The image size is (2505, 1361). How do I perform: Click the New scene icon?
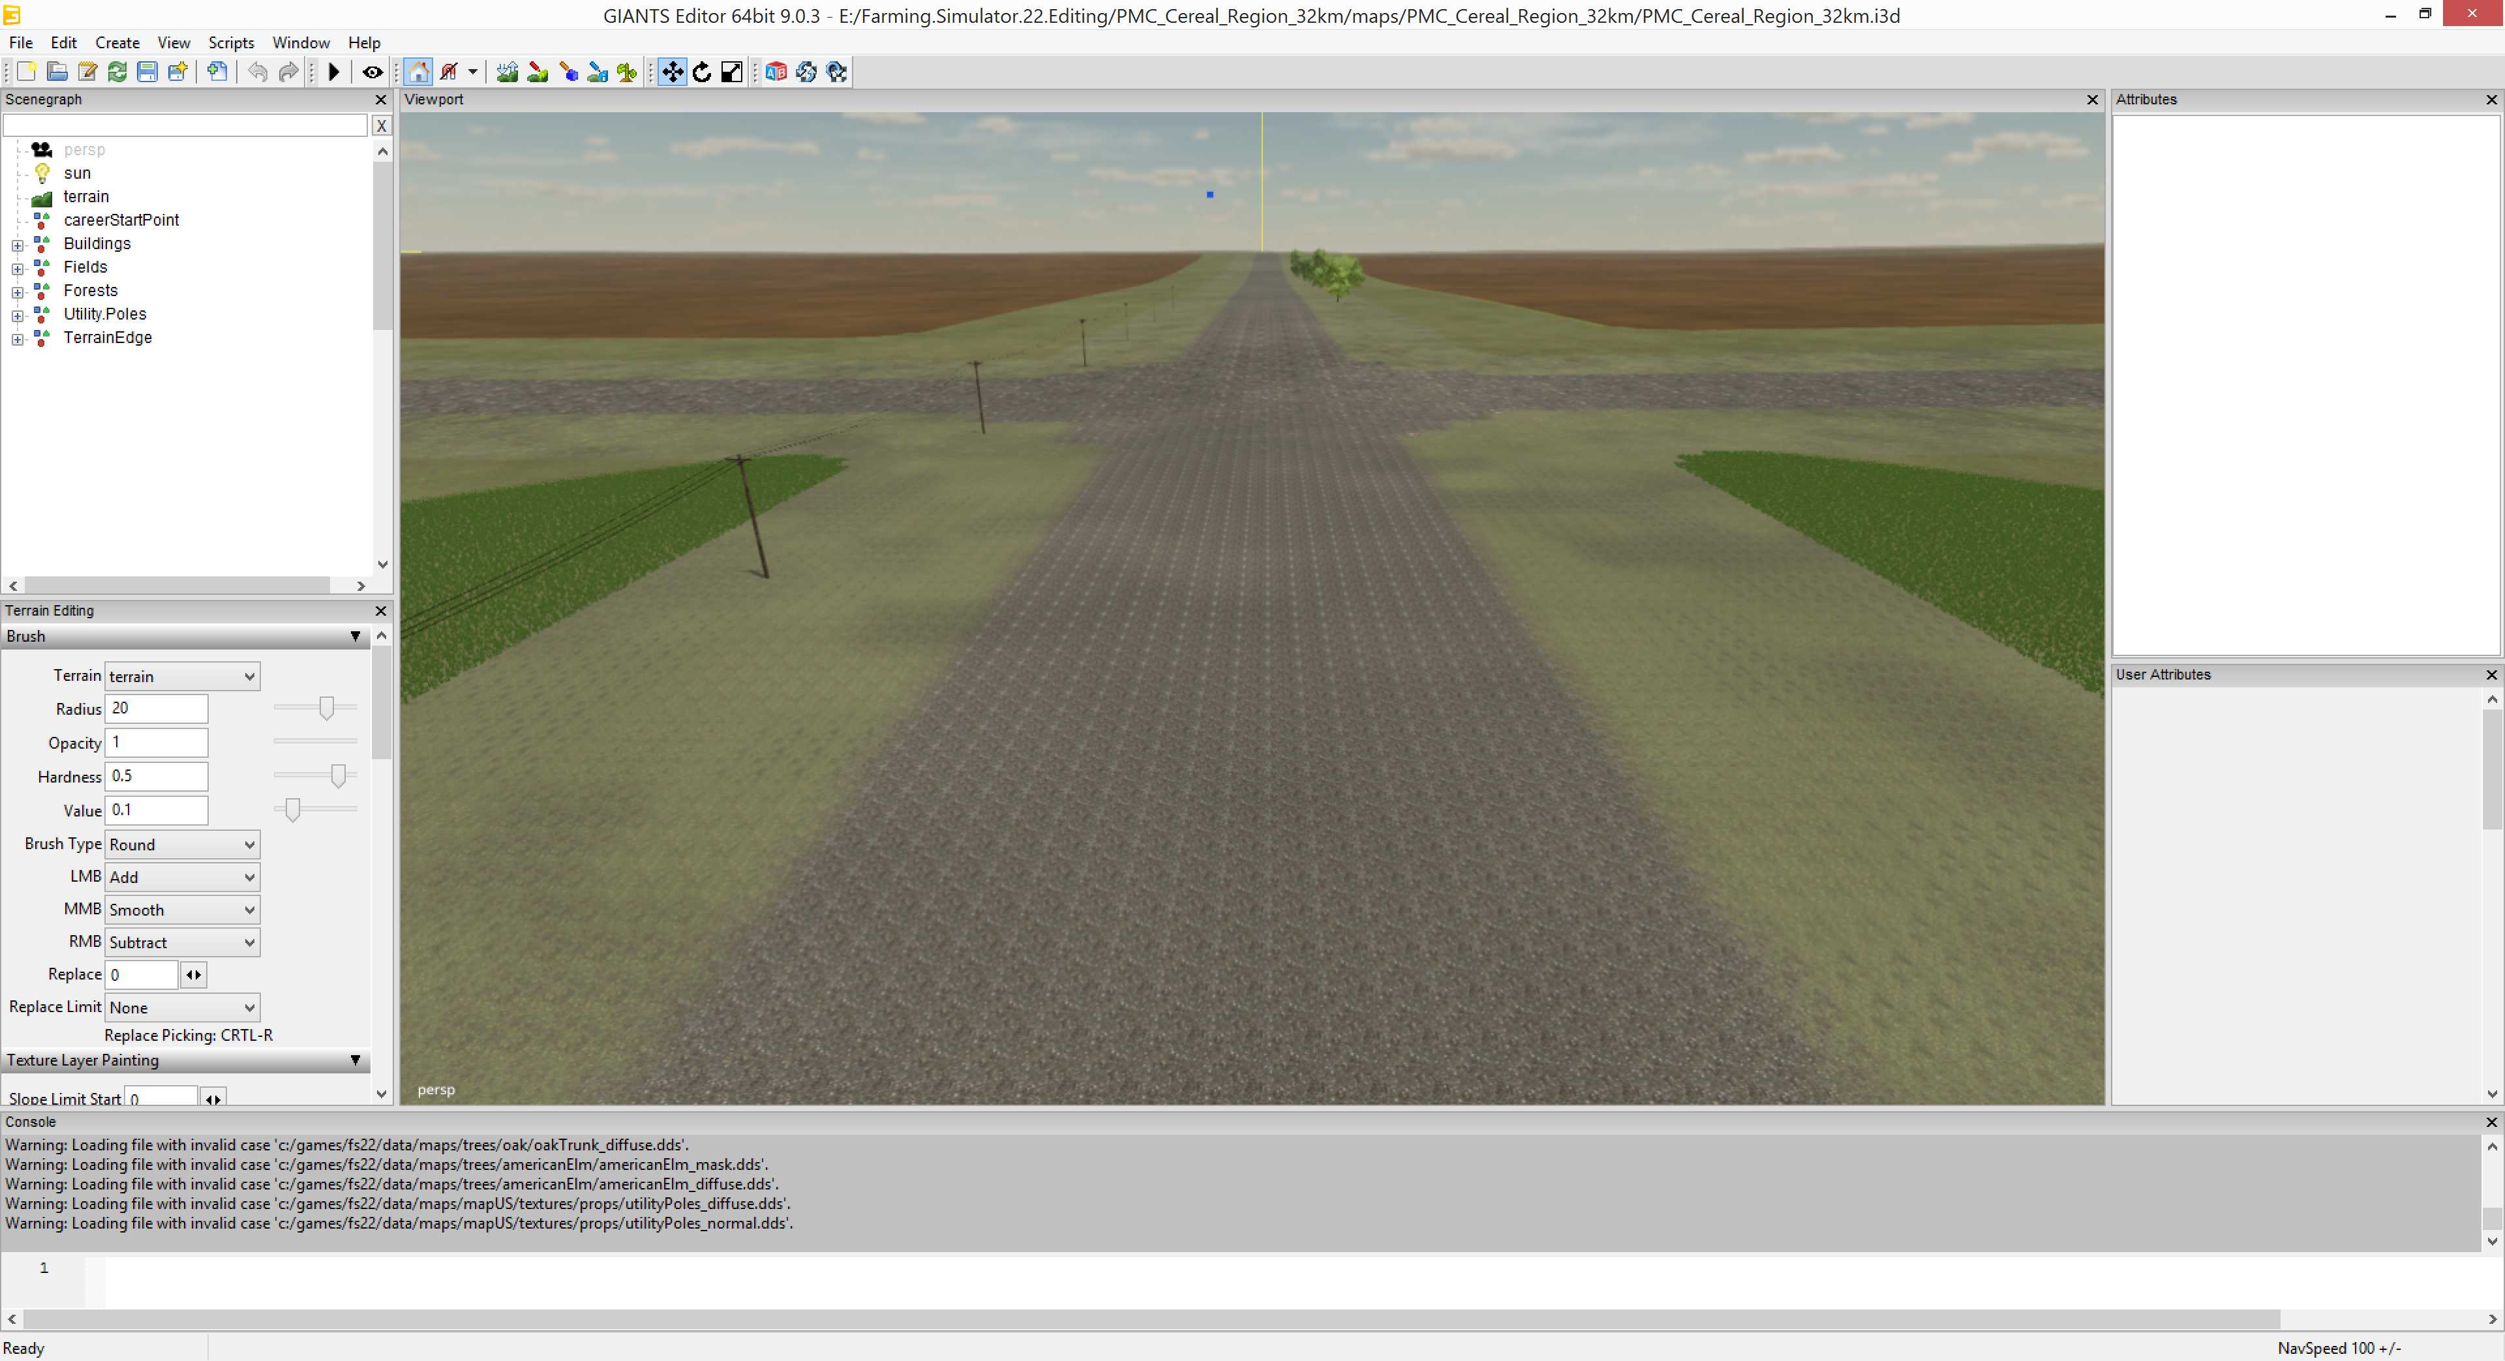click(26, 72)
